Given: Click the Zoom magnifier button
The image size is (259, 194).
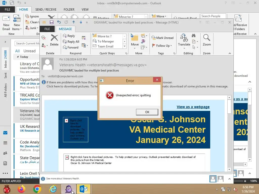Looking at the screenshot, I should tap(207, 40).
